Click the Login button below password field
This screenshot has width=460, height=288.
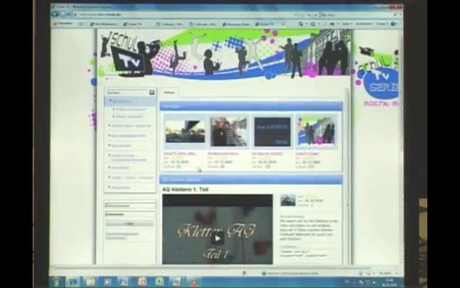click(x=130, y=223)
